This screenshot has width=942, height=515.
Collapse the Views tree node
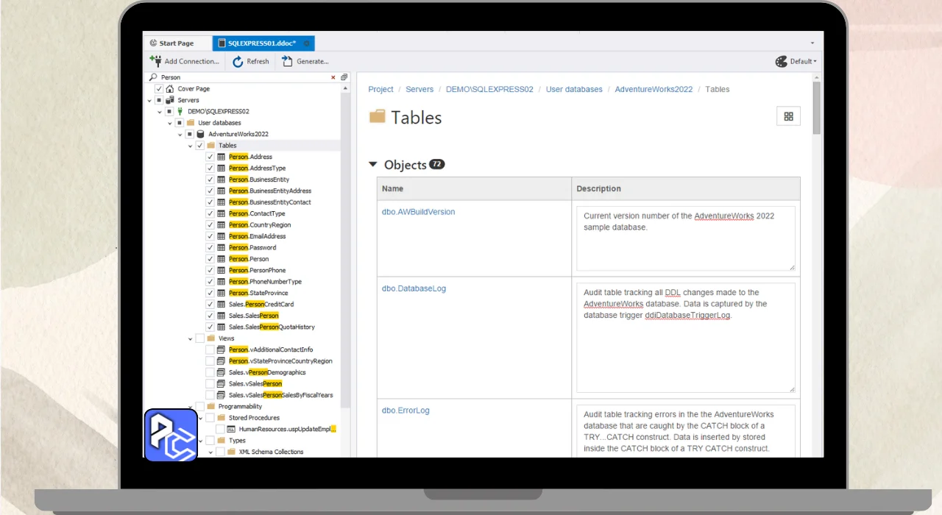191,338
